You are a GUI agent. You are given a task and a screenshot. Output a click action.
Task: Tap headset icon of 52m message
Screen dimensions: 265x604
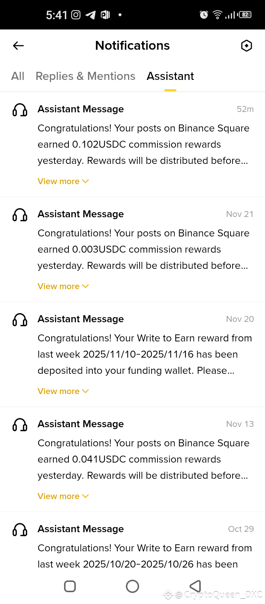pyautogui.click(x=20, y=110)
